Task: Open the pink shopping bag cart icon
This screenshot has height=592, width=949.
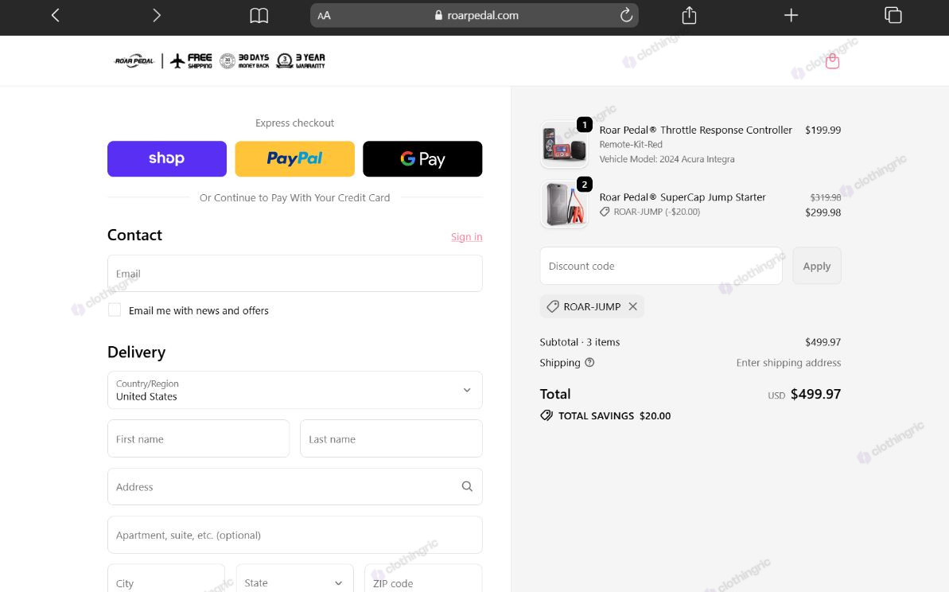Action: click(x=832, y=60)
